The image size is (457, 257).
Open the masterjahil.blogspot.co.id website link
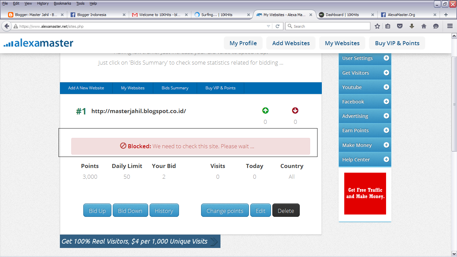139,111
